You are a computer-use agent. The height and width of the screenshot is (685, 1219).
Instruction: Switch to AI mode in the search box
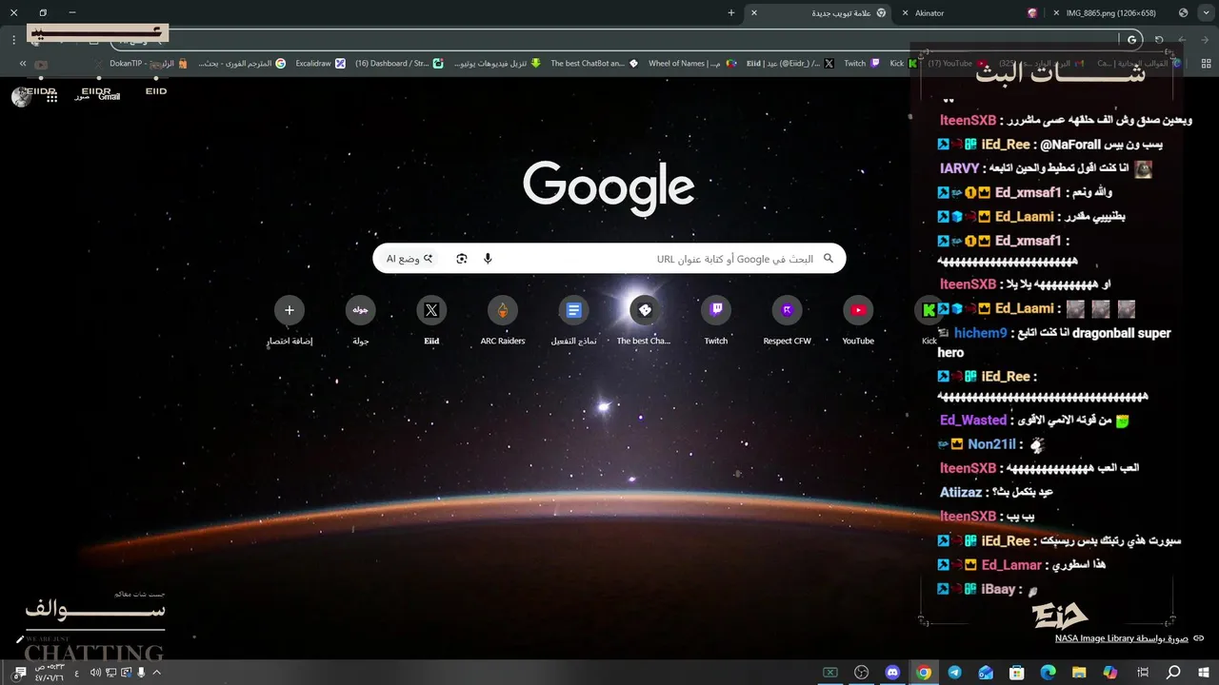point(410,259)
